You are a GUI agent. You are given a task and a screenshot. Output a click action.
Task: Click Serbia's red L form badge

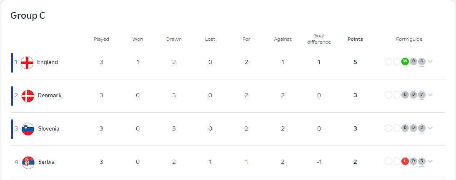[405, 161]
